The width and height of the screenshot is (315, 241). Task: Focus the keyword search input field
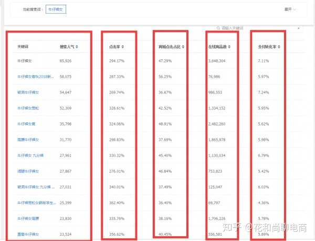pos(257,28)
